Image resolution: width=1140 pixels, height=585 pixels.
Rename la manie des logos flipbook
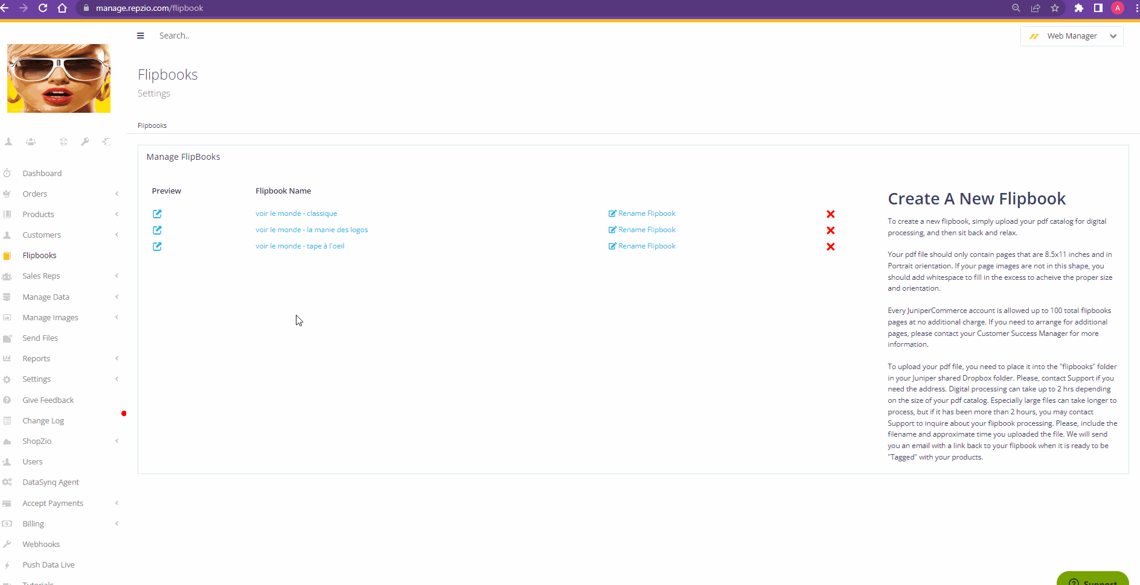[x=642, y=230]
